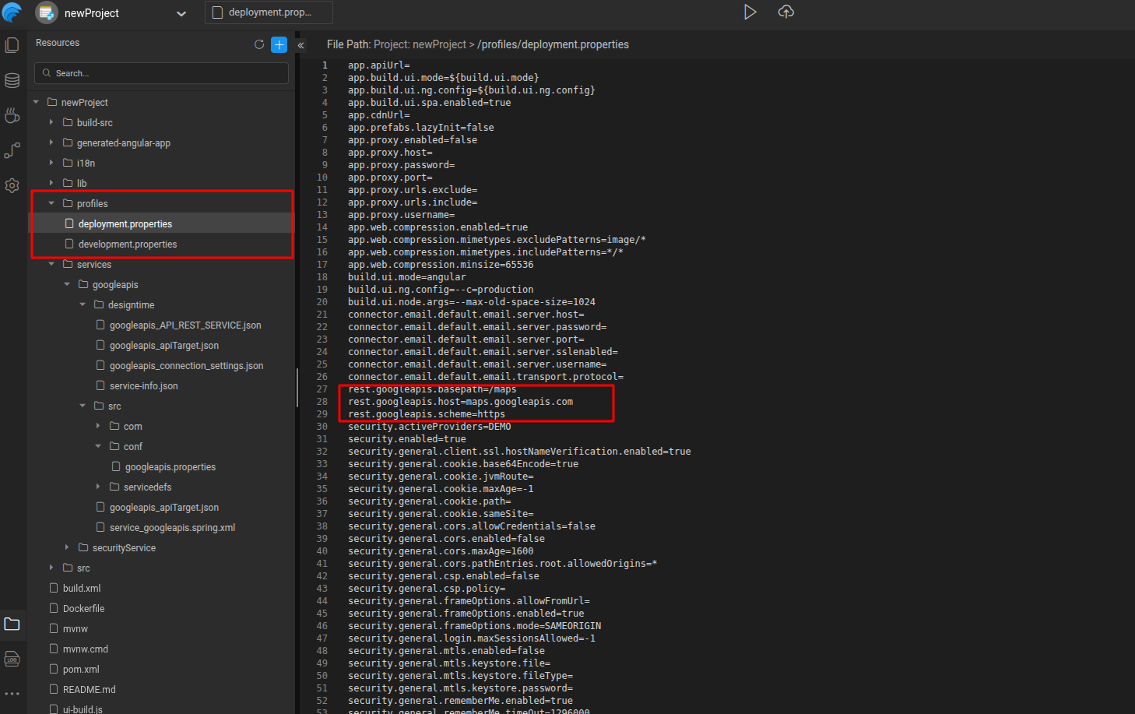Open the logs icon in left sidebar

[12, 659]
